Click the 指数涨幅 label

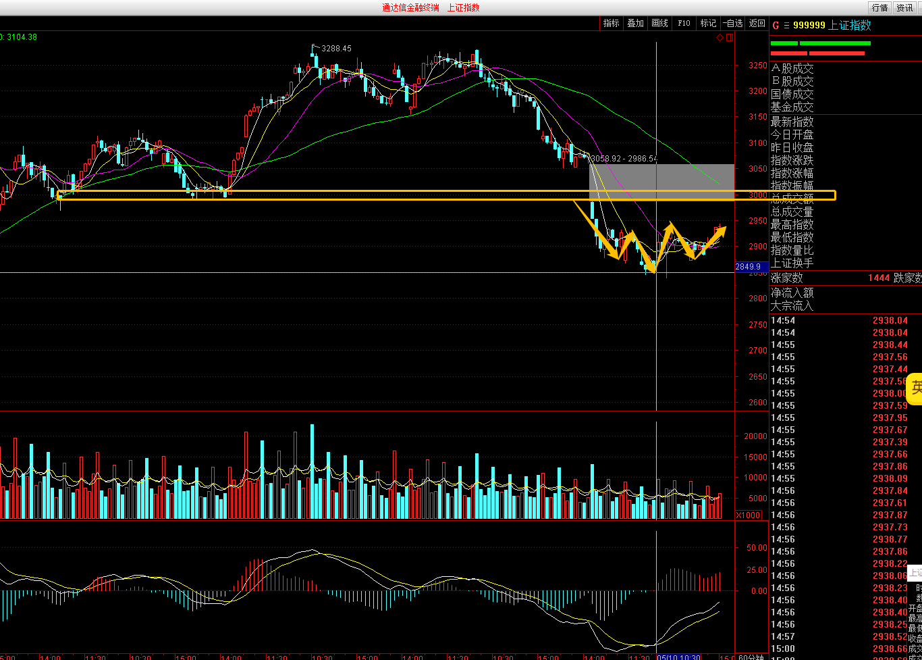(x=792, y=173)
